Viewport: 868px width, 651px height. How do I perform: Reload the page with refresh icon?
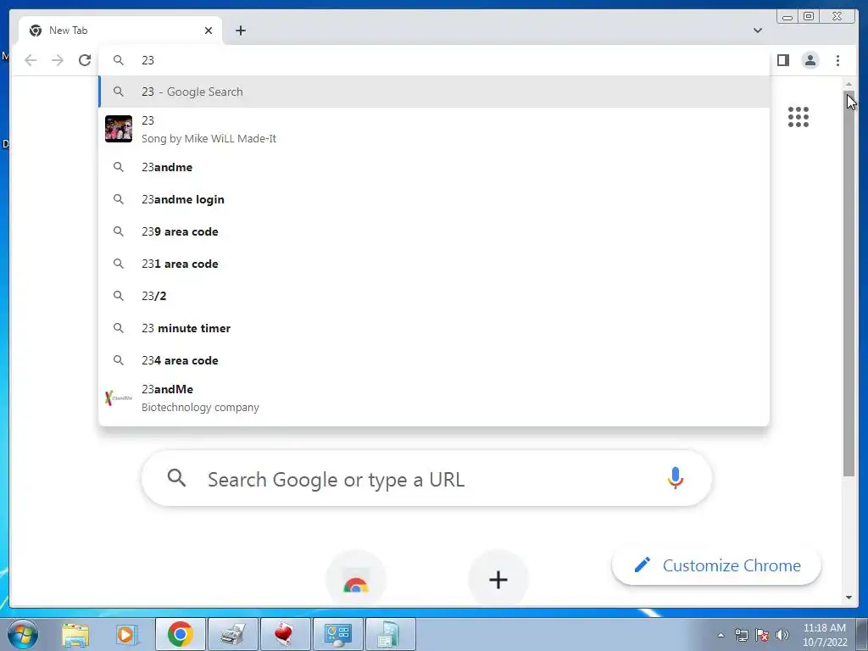(85, 60)
